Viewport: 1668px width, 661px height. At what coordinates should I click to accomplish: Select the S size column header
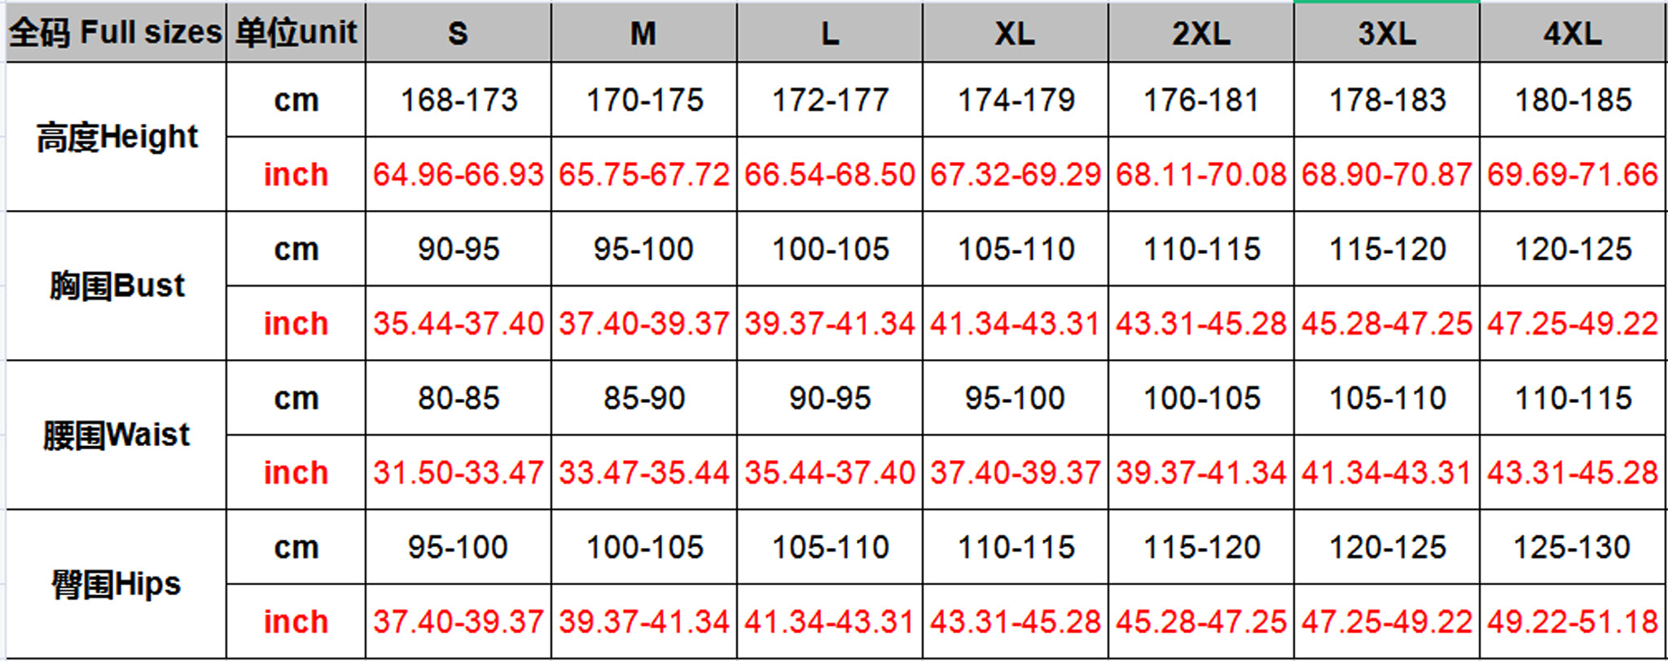point(458,33)
